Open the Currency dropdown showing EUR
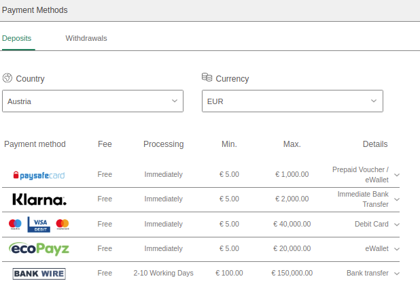 click(x=292, y=101)
